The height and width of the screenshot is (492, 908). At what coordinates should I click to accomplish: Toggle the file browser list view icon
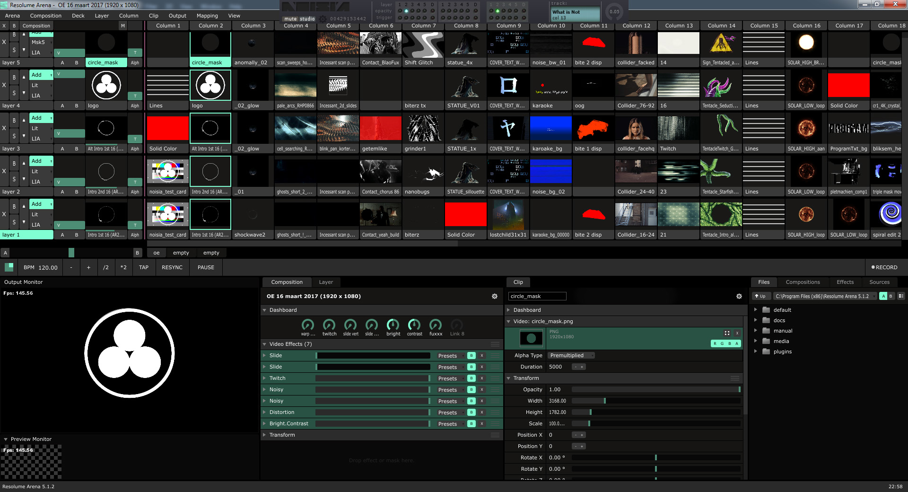point(901,296)
